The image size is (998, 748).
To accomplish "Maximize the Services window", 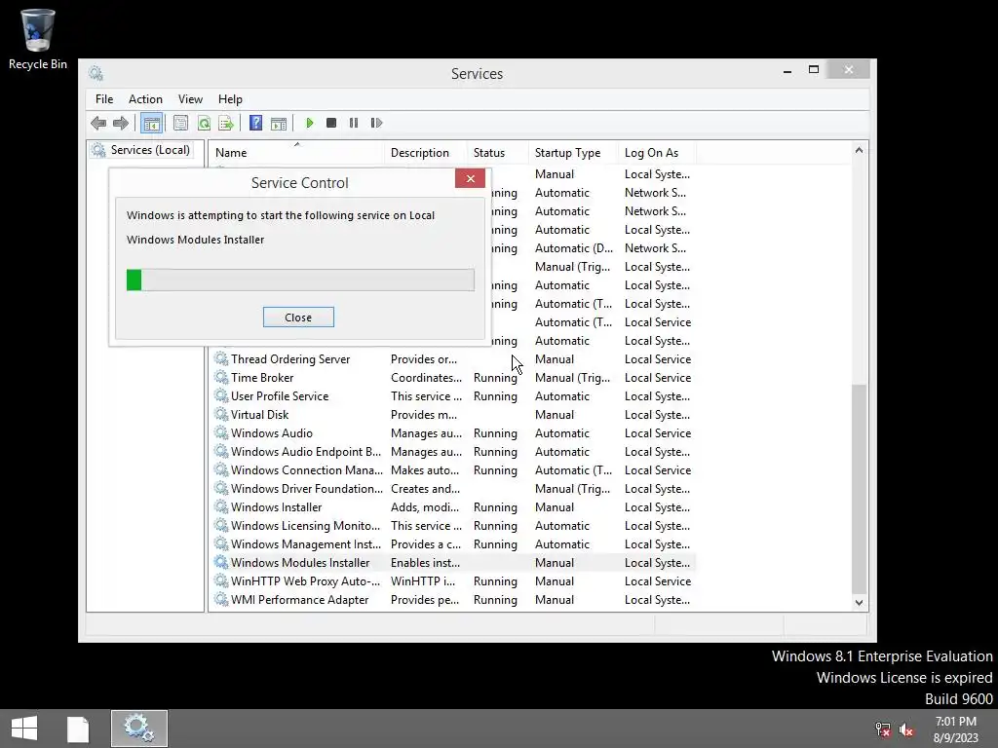I will click(x=814, y=69).
